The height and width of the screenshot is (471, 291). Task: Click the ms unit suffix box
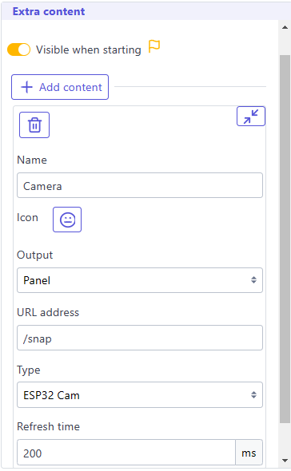pyautogui.click(x=249, y=453)
